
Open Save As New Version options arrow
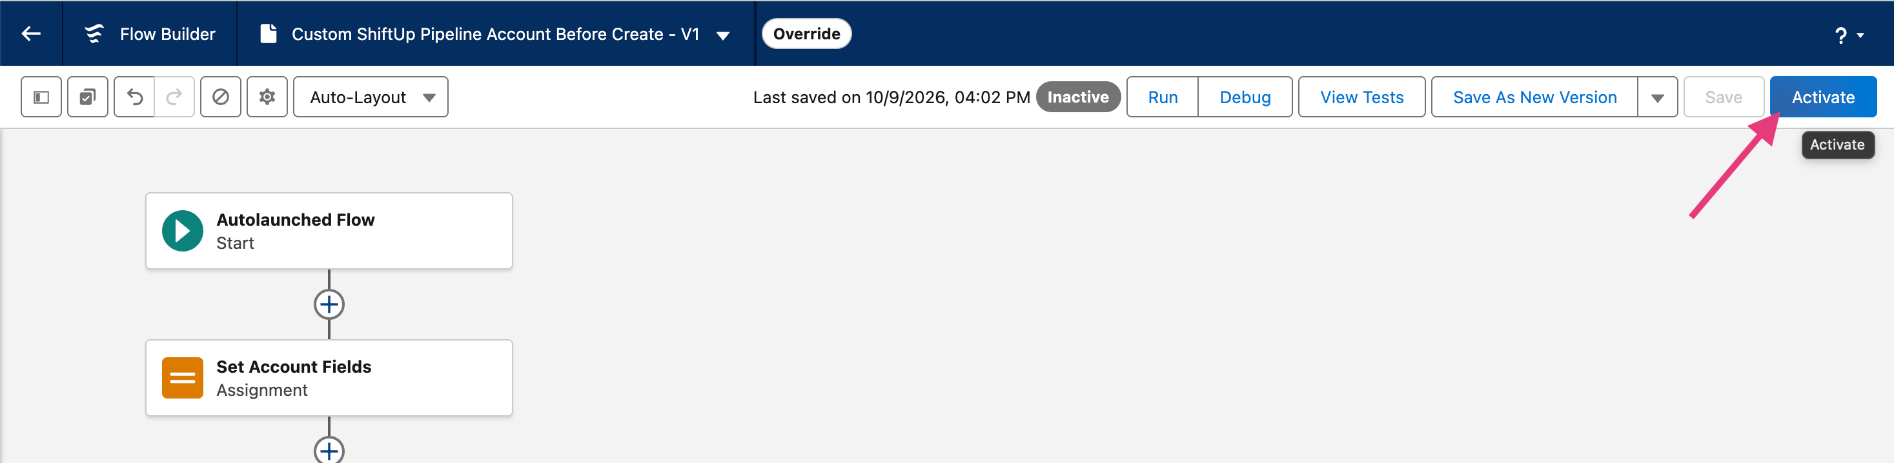1657,97
